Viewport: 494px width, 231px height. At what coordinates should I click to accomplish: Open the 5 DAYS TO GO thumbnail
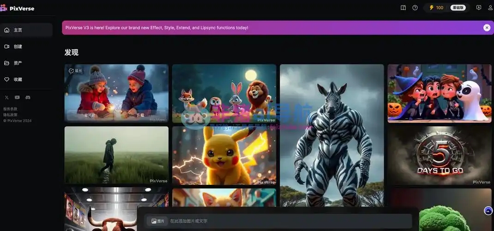[440, 156]
